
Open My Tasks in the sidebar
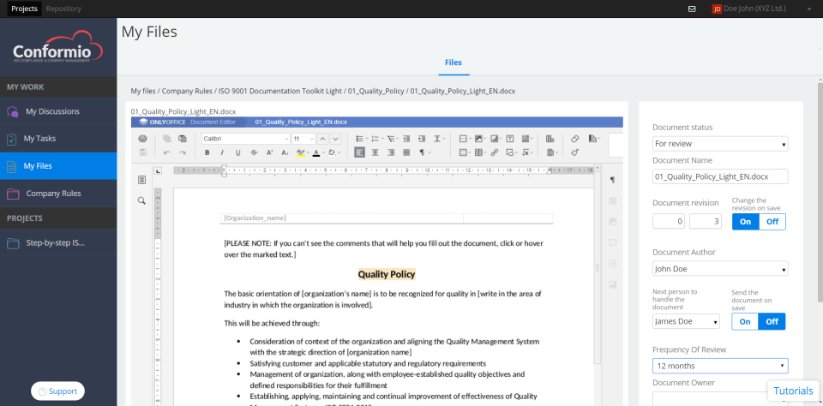point(58,139)
